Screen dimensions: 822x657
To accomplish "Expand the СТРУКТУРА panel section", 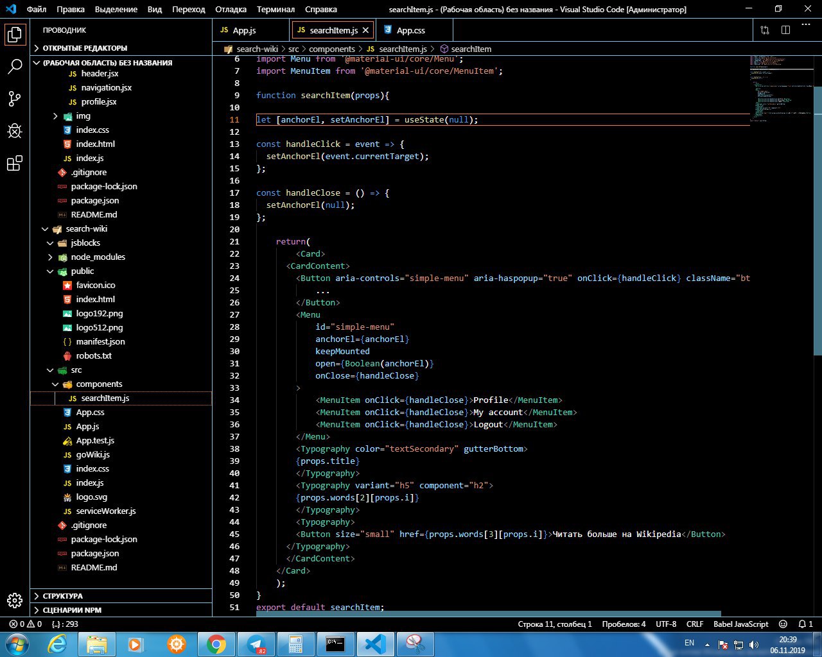I will [x=63, y=596].
